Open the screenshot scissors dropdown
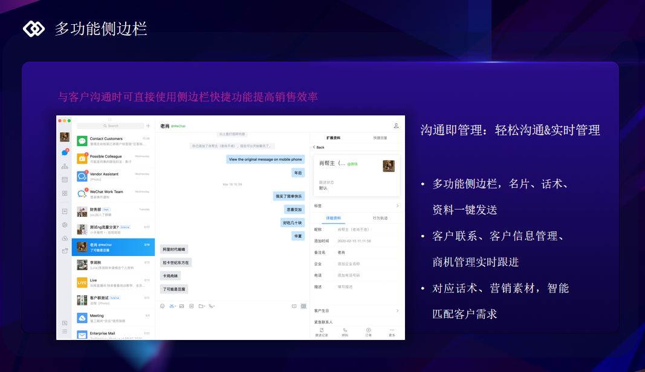This screenshot has height=372, width=645. coord(173,306)
